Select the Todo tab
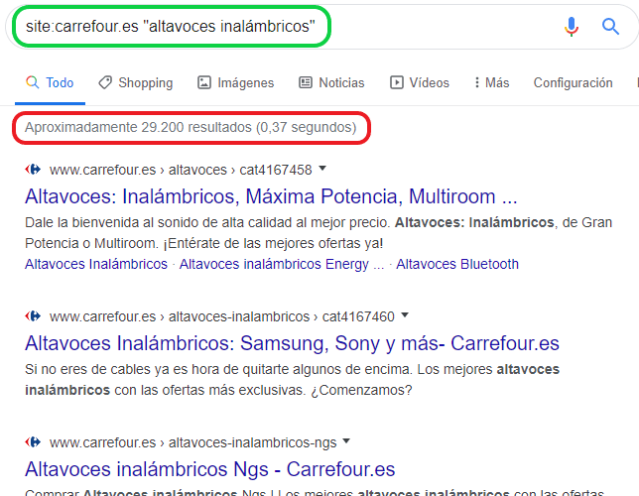 tap(50, 82)
